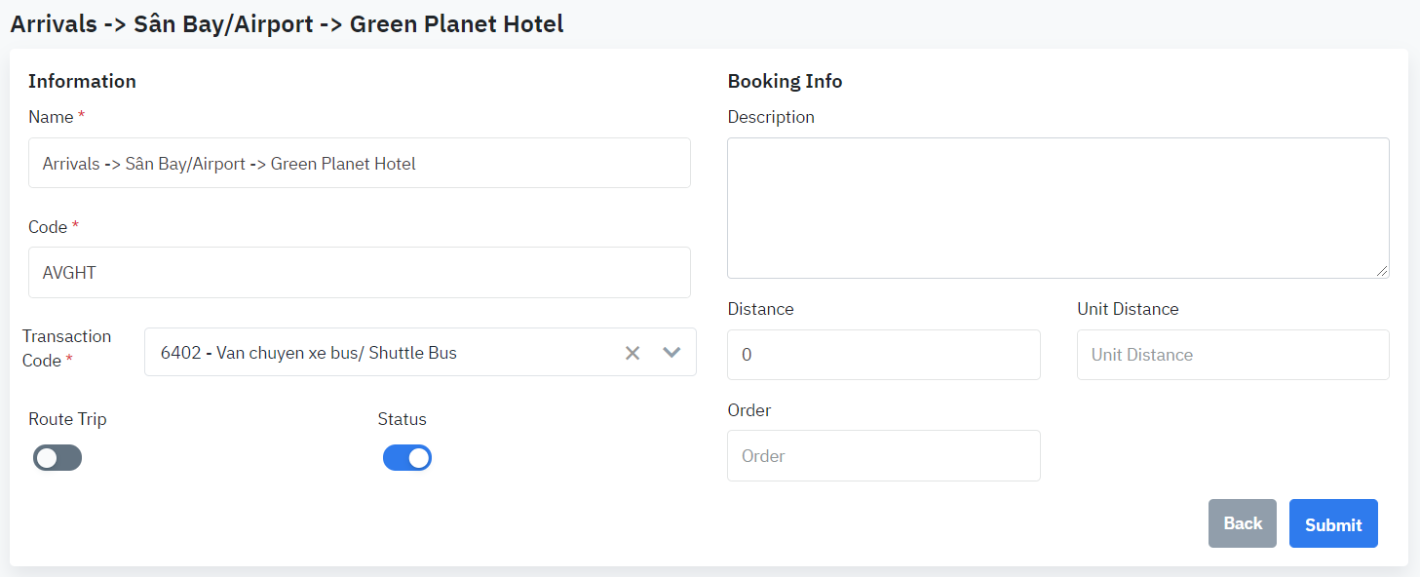Viewport: 1420px width, 577px height.
Task: Open the 6402 Shuttle Bus combo box
Action: (x=380, y=353)
